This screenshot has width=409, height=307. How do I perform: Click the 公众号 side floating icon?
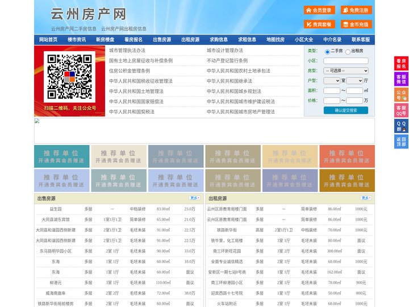click(401, 95)
